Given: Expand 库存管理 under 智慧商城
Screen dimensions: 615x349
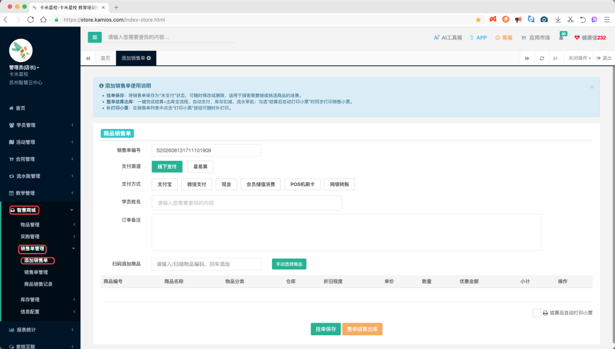Looking at the screenshot, I should 40,299.
